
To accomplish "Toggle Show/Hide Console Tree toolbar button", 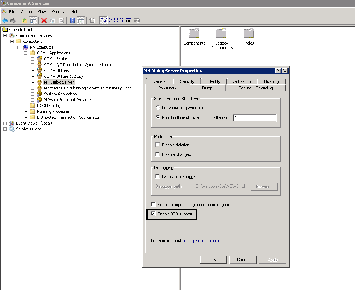I will [33, 20].
